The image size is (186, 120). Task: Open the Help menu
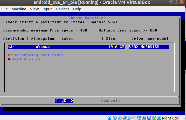(77, 9)
